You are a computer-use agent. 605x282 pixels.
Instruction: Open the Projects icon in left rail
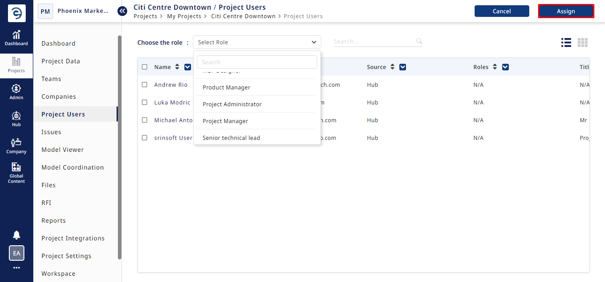pos(16,66)
